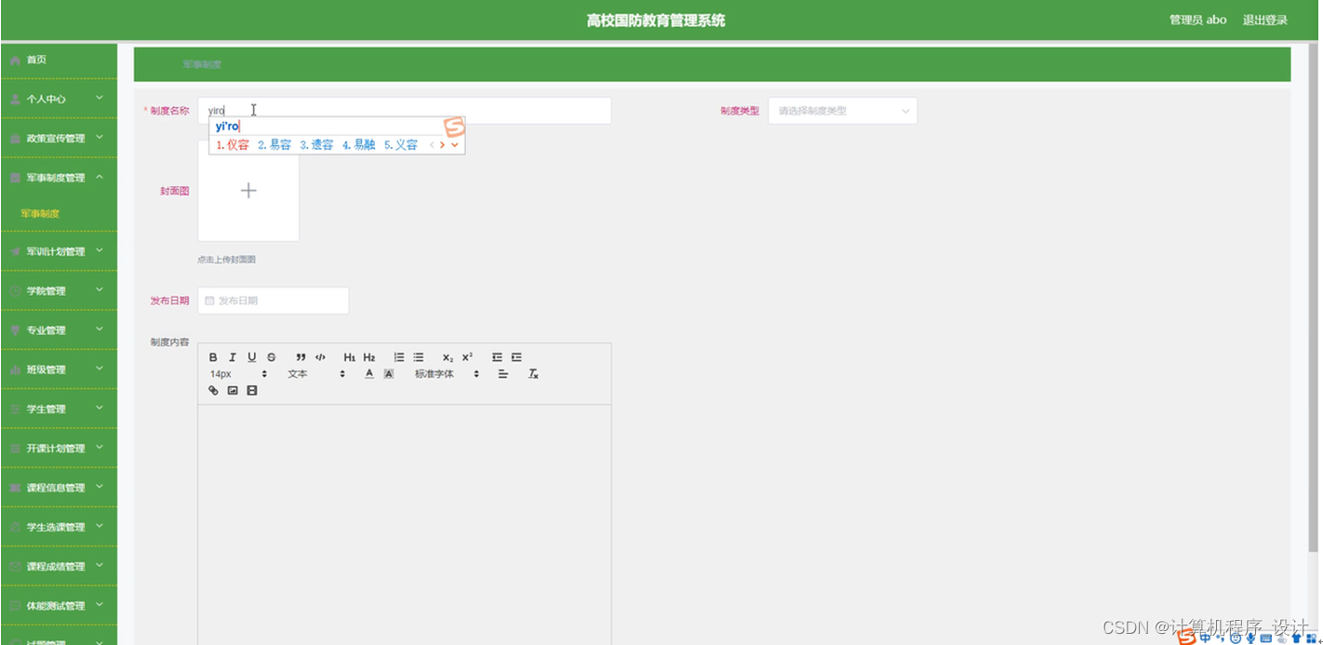Expand the 学生管理 sidebar menu
This screenshot has width=1323, height=645.
60,409
